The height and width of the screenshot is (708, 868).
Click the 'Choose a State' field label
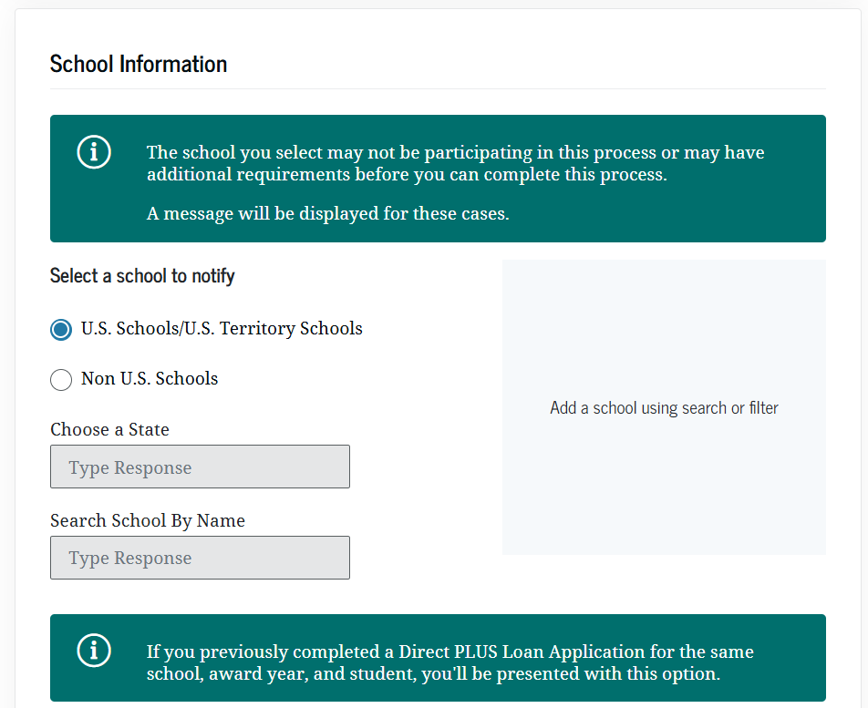(x=109, y=429)
